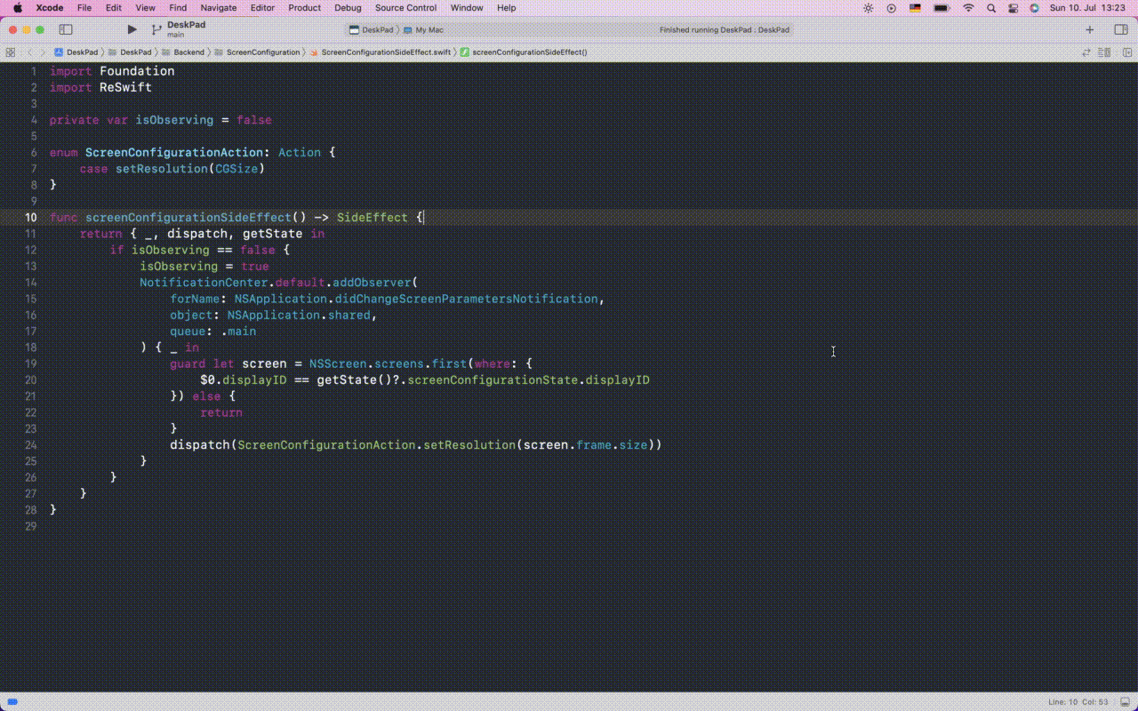Click the Line 10 Col 53 indicator
This screenshot has height=711, width=1138.
(1078, 702)
